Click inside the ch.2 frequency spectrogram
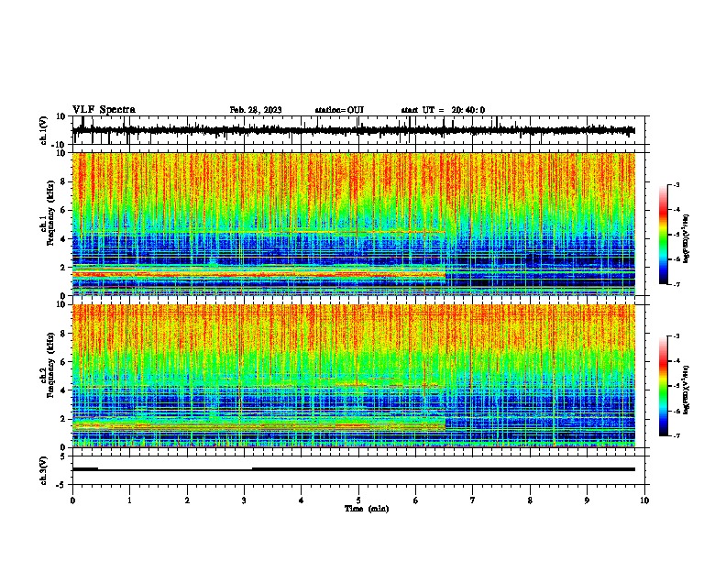 [x=354, y=376]
